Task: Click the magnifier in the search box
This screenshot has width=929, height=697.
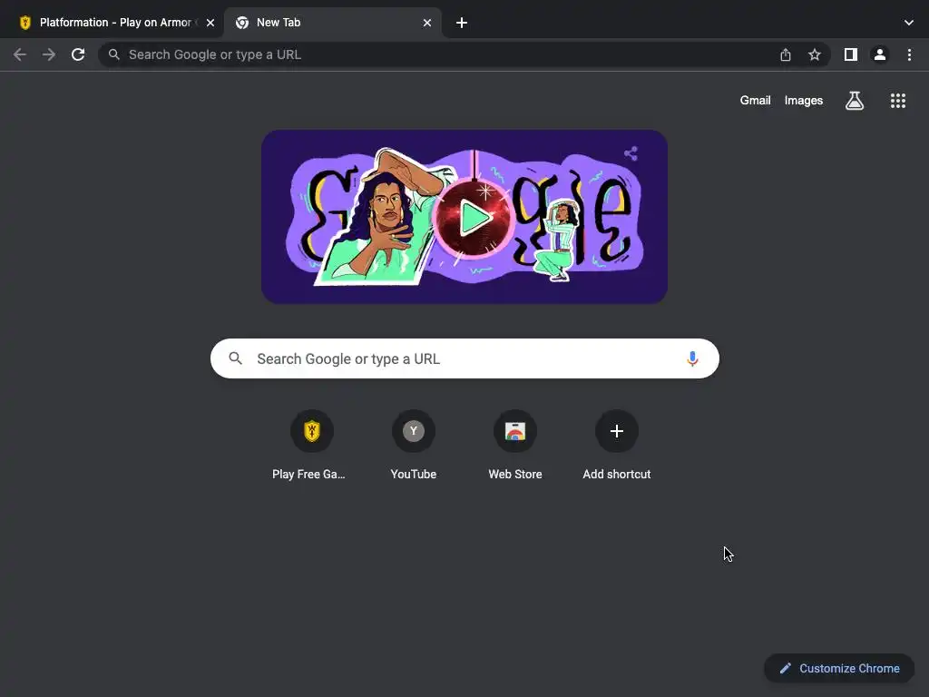Action: click(235, 358)
